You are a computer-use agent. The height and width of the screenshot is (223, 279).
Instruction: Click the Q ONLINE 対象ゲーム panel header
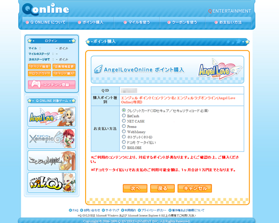(x=52, y=101)
